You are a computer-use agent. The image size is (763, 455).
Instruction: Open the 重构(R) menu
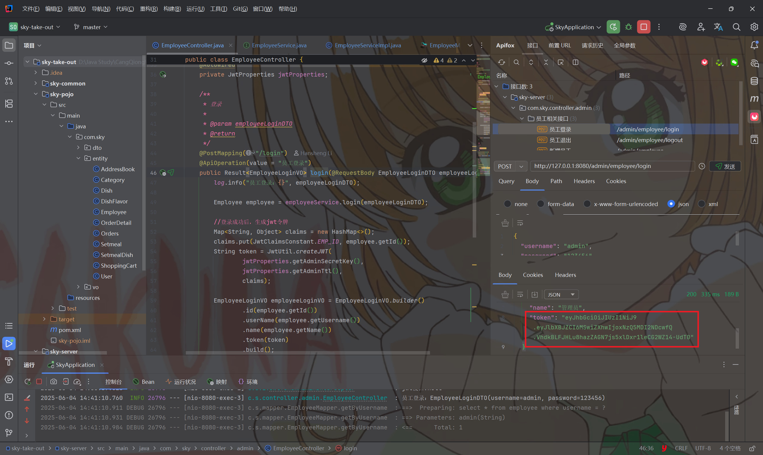pyautogui.click(x=149, y=9)
